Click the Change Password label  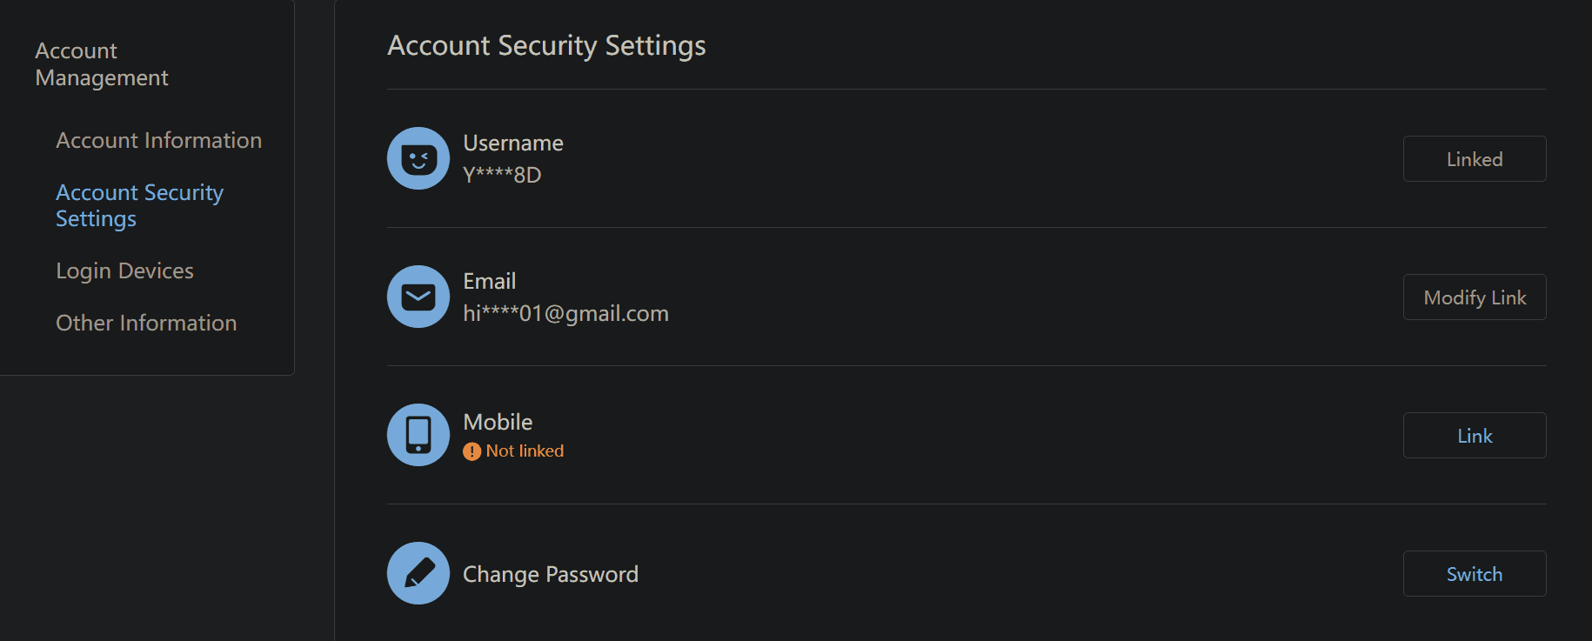pyautogui.click(x=550, y=574)
